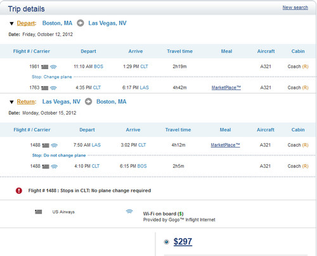Screen dimensions: 317x256
Task: Click the Wi-Fi icon for flight 1981
Action: click(53, 67)
